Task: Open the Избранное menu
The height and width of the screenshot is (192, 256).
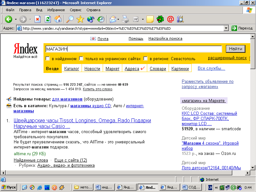Action: click(56, 10)
